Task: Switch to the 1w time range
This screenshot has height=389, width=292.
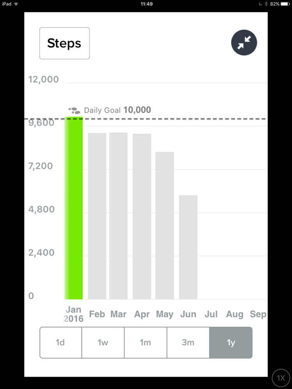Action: tap(103, 342)
